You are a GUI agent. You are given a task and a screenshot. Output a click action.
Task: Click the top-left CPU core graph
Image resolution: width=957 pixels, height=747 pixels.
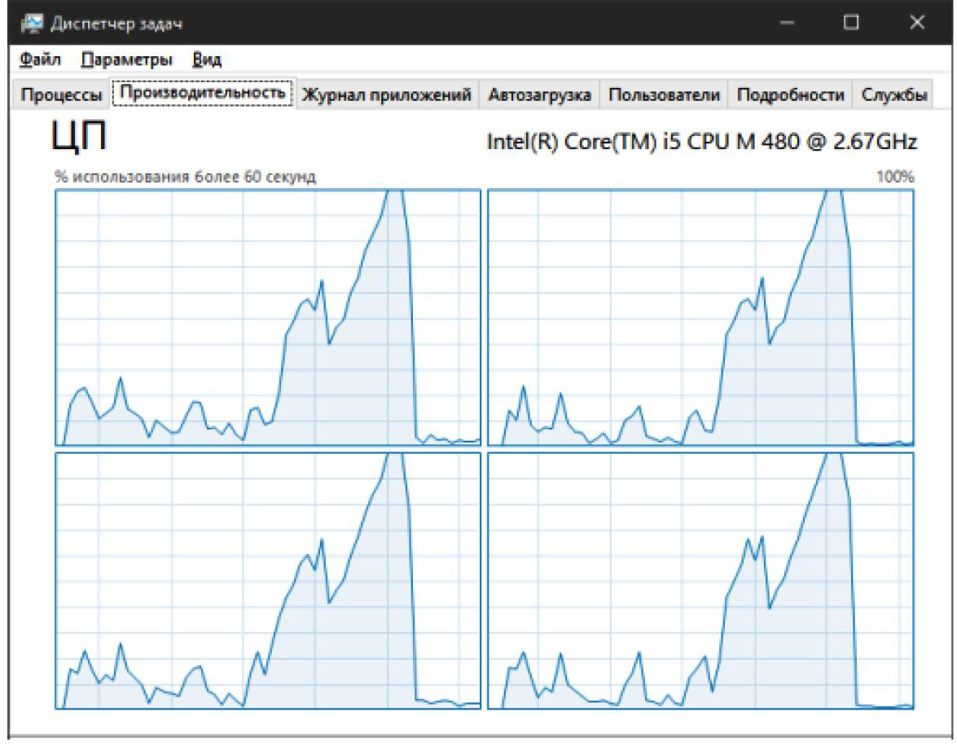[268, 317]
